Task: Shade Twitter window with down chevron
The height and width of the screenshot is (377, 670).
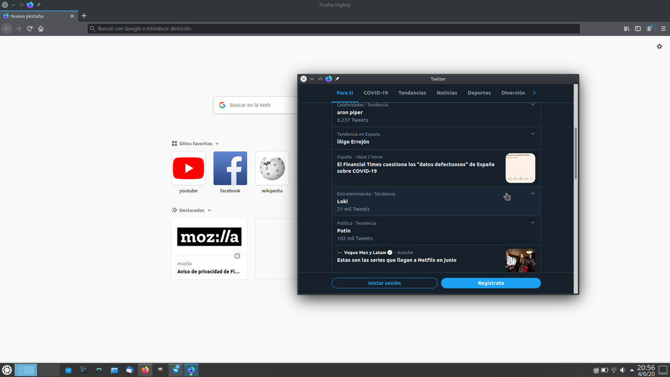Action: [312, 79]
